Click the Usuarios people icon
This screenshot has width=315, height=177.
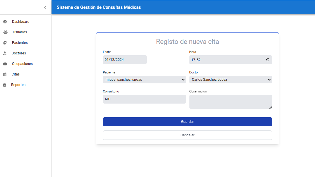(6, 32)
